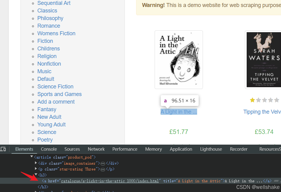This screenshot has height=192, width=281.
Task: Switch to the Network tab
Action: click(x=96, y=149)
